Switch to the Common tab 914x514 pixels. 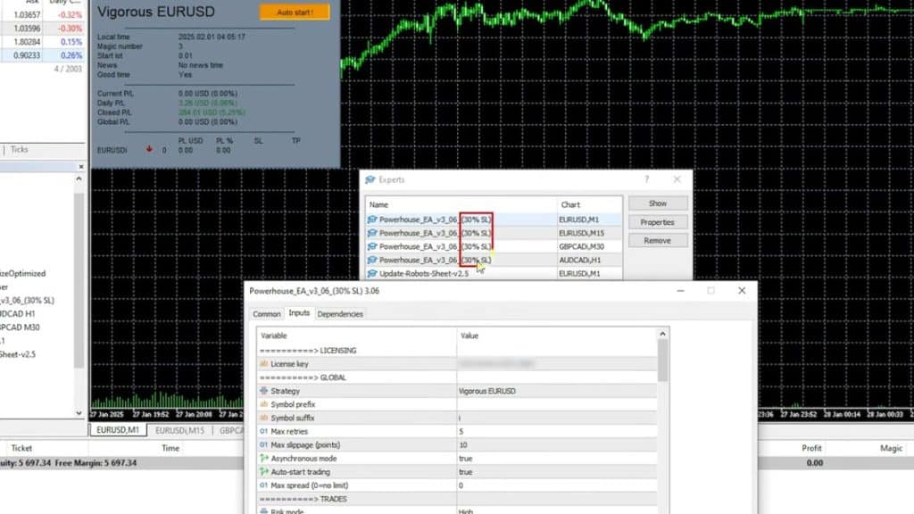267,314
